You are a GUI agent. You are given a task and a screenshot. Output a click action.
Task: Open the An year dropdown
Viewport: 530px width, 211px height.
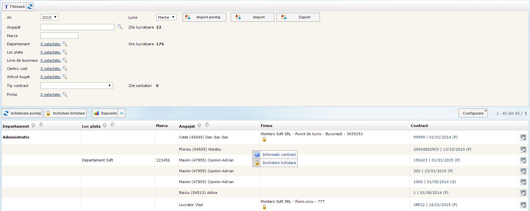[49, 17]
